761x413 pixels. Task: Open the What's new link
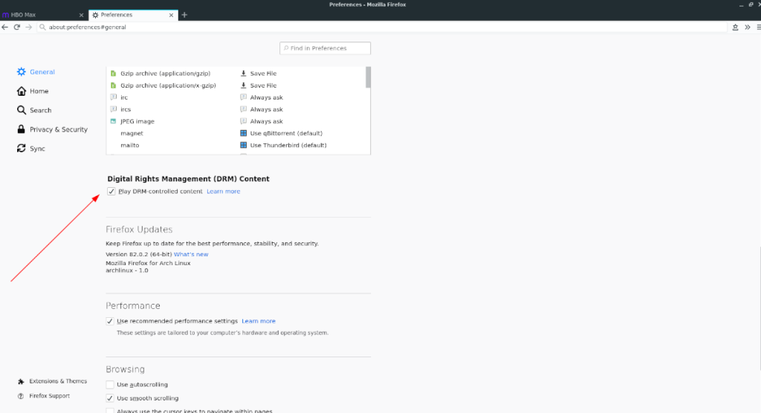click(x=191, y=254)
